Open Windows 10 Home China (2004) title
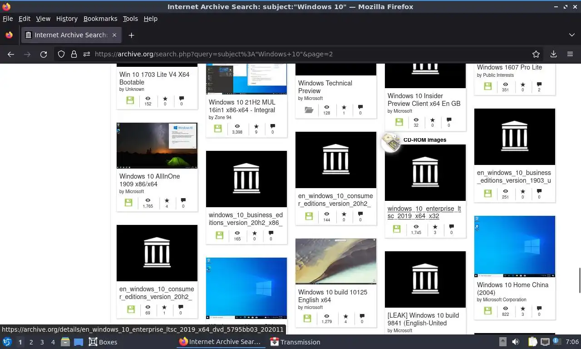This screenshot has height=349, width=581. click(x=512, y=289)
